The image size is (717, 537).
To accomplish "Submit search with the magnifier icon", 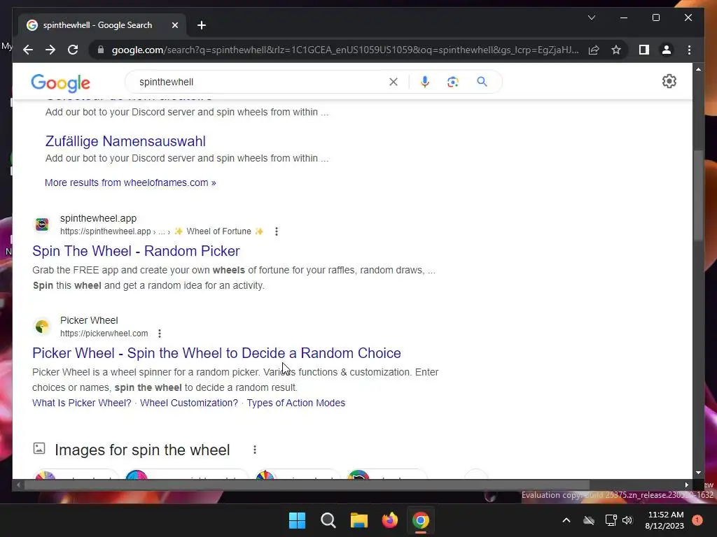I will [x=482, y=82].
